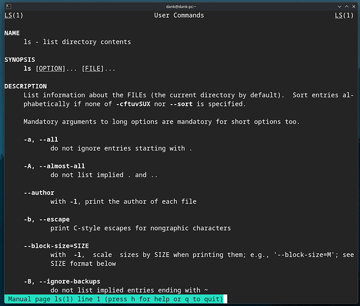Screen dimensions: 360x306
Task: Click the --author option line
Action: click(39, 193)
